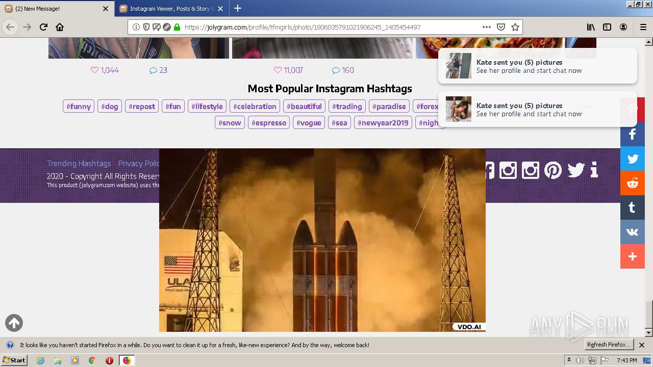Click the rocket launch video ad
Screen dimensions: 653x367
point(322,240)
